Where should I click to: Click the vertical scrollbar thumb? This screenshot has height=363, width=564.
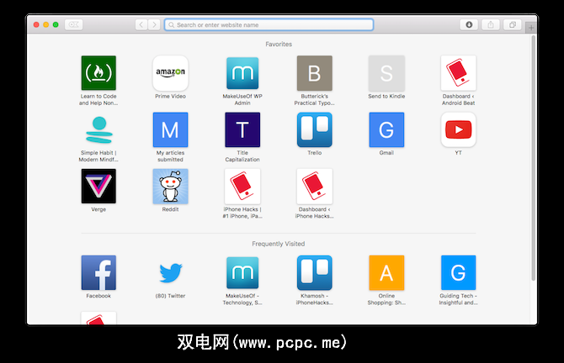534,158
